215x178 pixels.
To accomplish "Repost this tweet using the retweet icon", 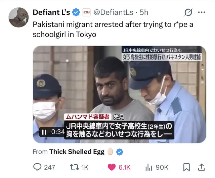I will coord(75,167).
